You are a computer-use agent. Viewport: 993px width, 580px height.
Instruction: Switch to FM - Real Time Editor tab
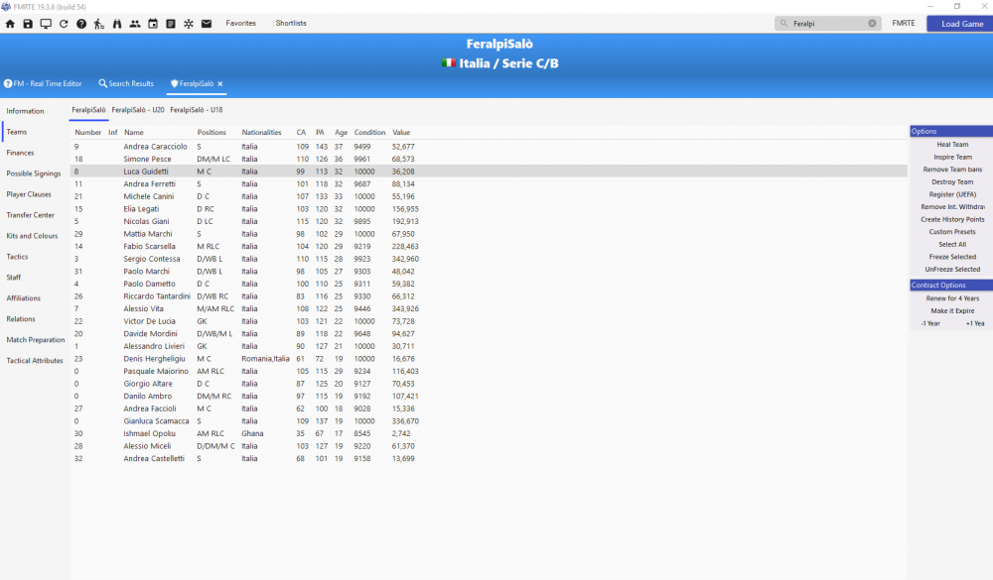[x=43, y=83]
